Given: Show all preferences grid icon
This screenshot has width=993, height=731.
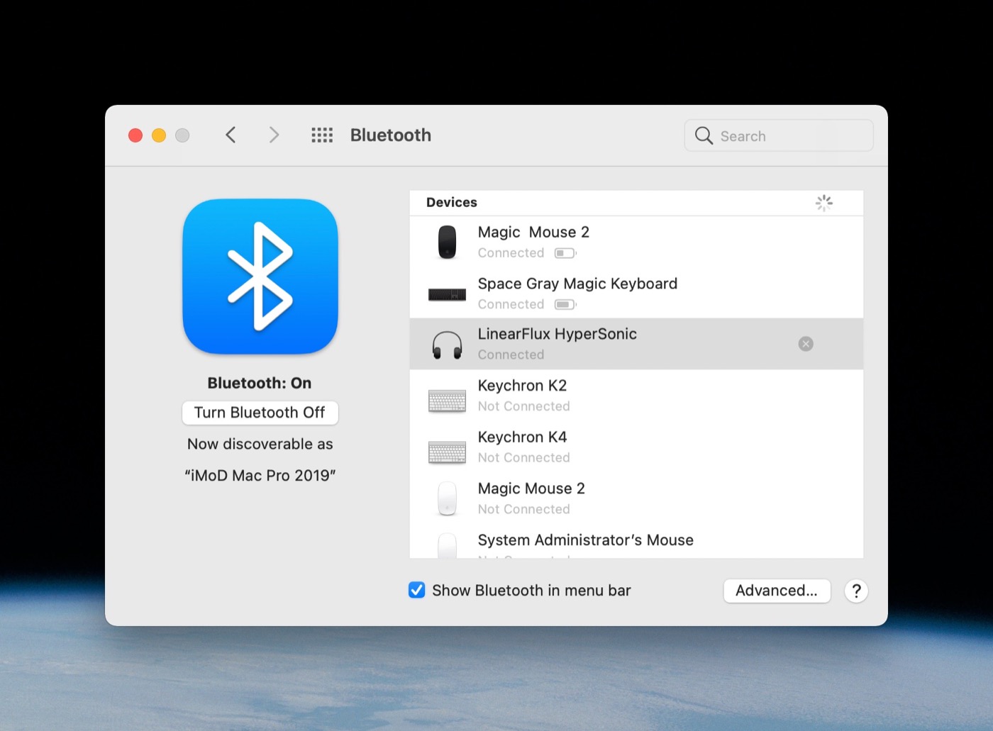Looking at the screenshot, I should 322,135.
